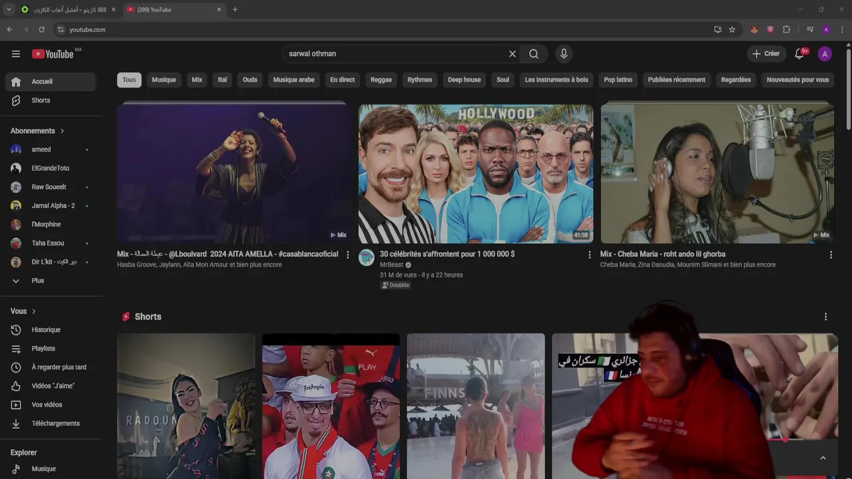Open Taha Essou subscription channel

tap(51, 243)
